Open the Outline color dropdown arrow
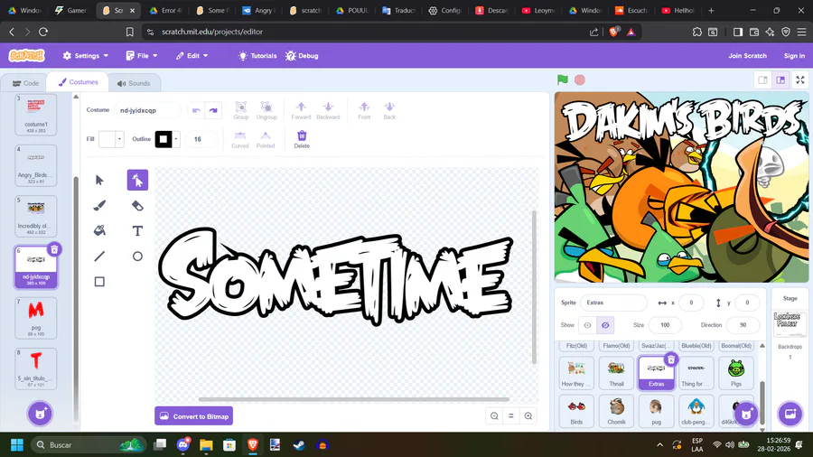Image resolution: width=813 pixels, height=457 pixels. (x=176, y=139)
